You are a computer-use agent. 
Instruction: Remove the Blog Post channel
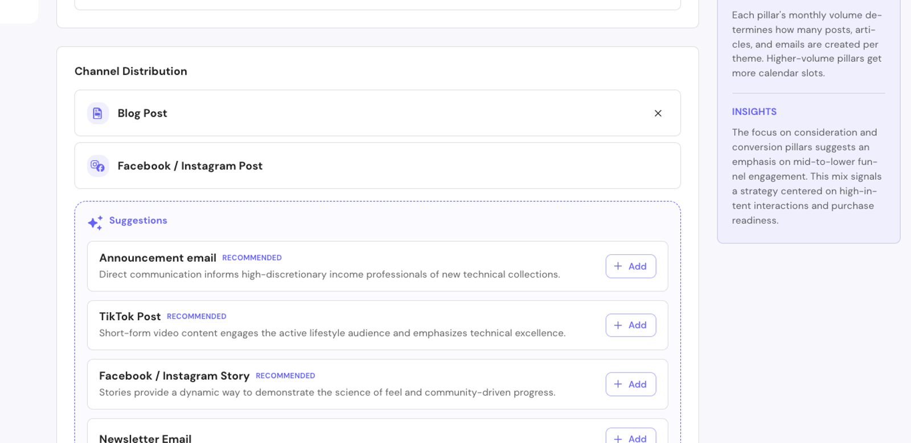coord(658,113)
